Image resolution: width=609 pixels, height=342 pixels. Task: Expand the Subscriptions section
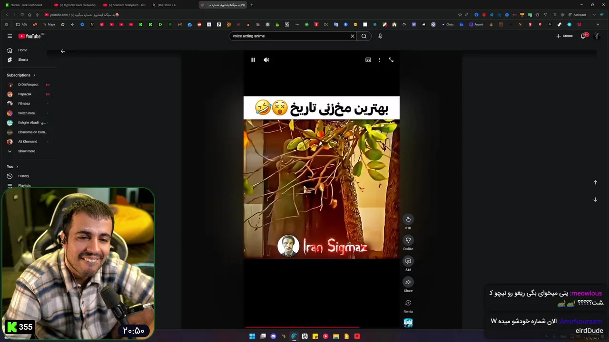point(21,75)
